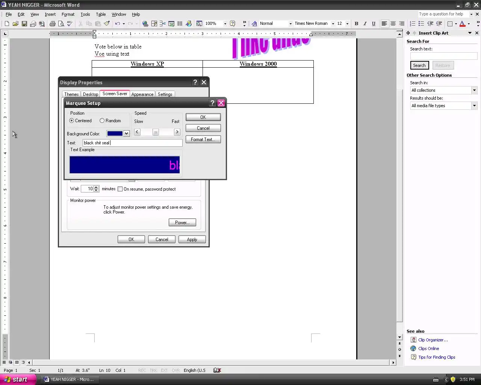Open Format Text dialog
481x385 pixels.
203,139
